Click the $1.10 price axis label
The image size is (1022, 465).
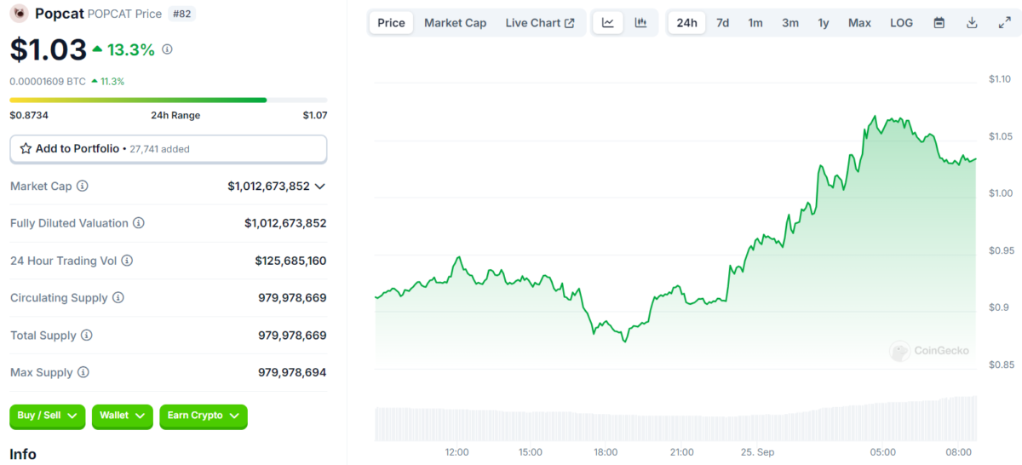[x=1000, y=79]
